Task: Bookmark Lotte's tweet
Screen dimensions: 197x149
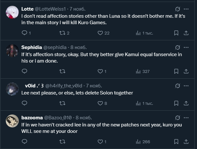Action: [176, 33]
